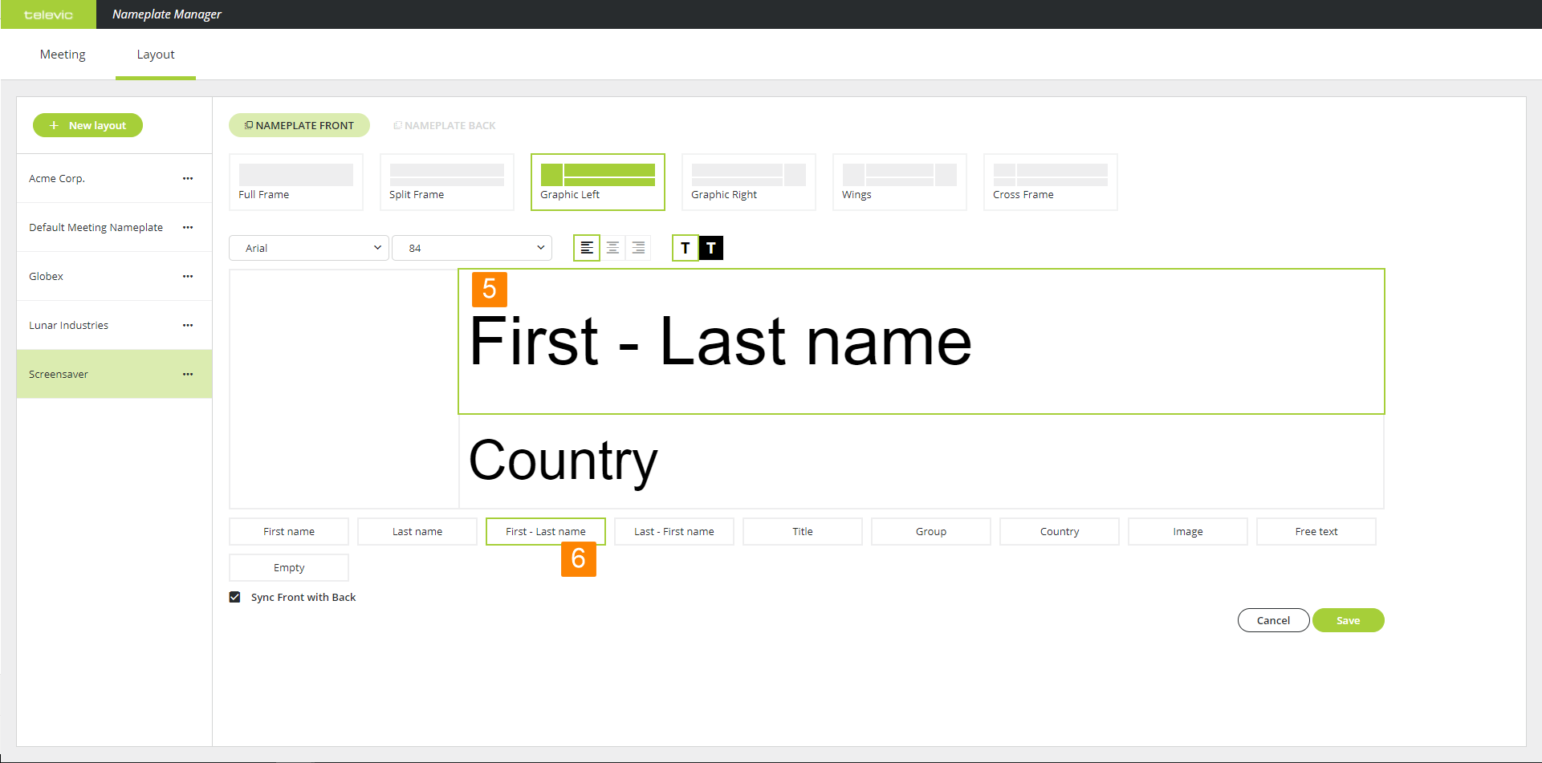Select the Cross Frame layout

click(x=1050, y=182)
